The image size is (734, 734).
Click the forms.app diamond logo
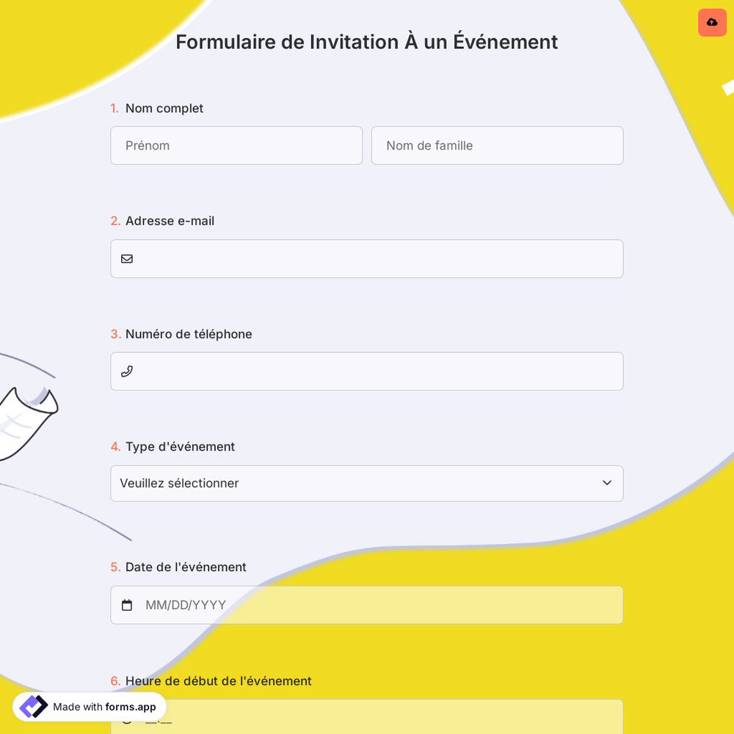(33, 706)
